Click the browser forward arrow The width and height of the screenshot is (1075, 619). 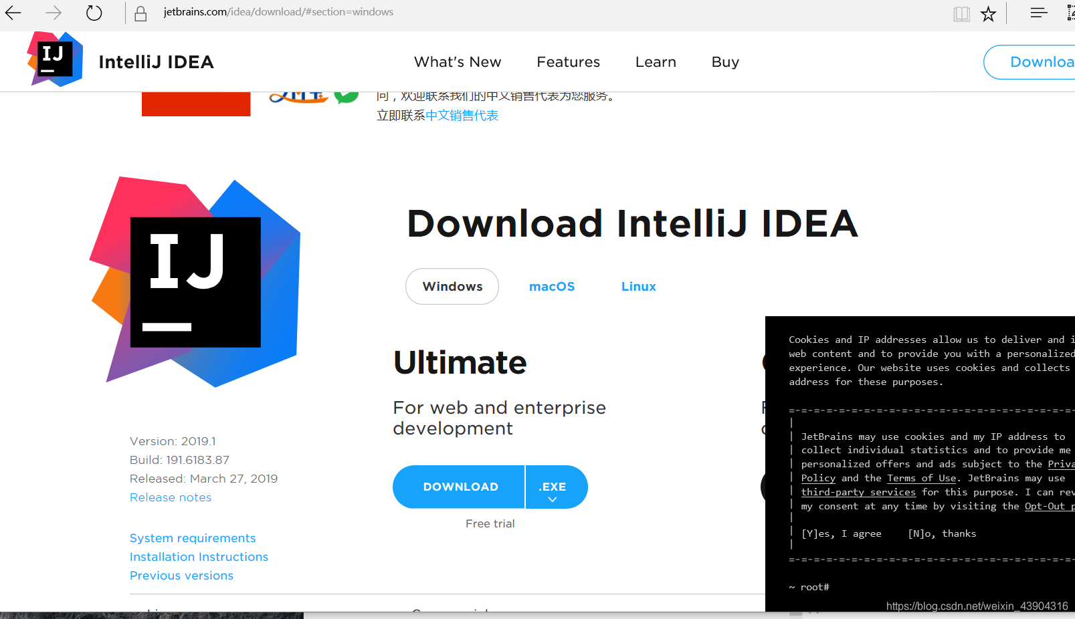point(54,13)
